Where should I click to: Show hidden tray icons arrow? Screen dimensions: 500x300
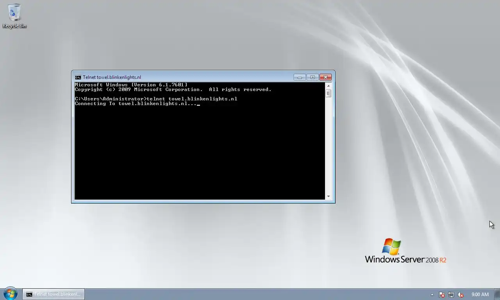pyautogui.click(x=432, y=295)
